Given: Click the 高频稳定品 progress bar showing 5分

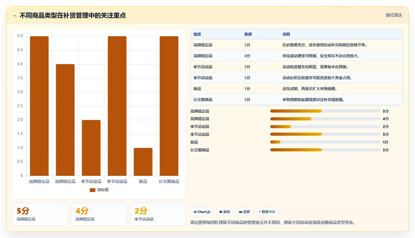Looking at the screenshot, I should coord(325,111).
